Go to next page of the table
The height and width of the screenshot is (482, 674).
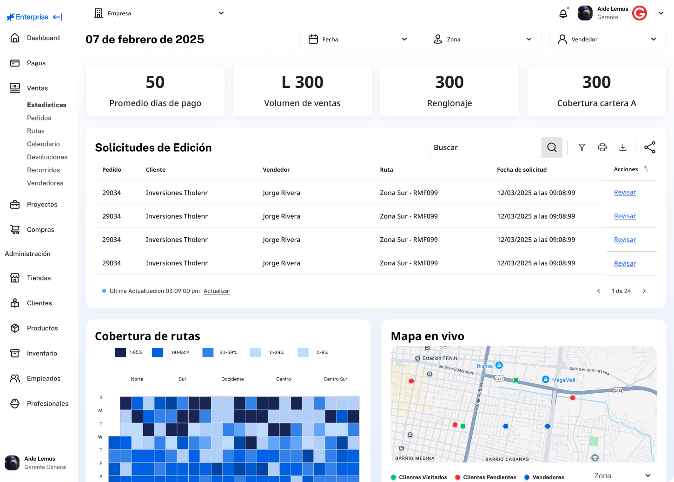(644, 291)
